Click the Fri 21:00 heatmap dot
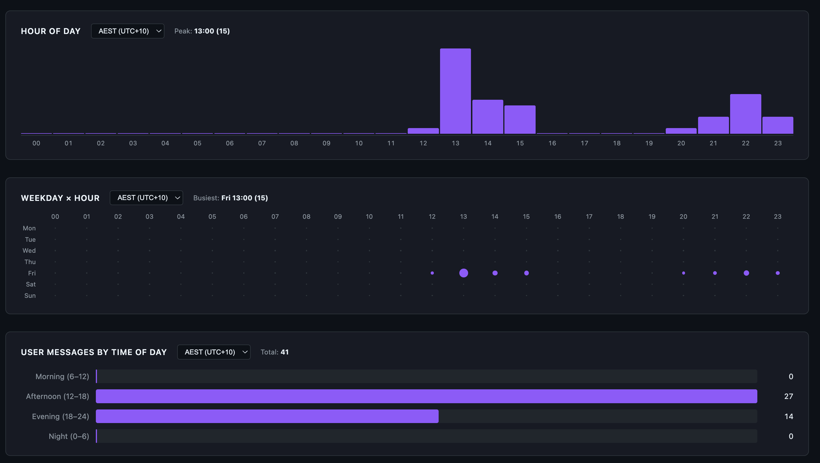This screenshot has height=463, width=820. pyautogui.click(x=715, y=273)
